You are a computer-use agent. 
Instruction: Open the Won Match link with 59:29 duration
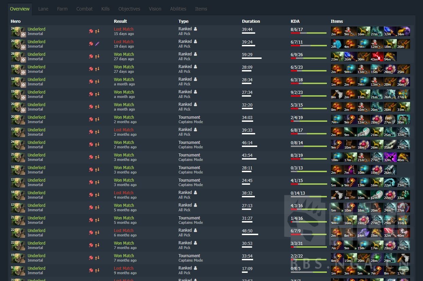(x=124, y=54)
